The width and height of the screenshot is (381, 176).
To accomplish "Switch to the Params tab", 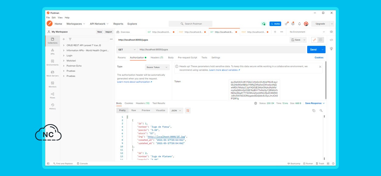I will point(122,57).
